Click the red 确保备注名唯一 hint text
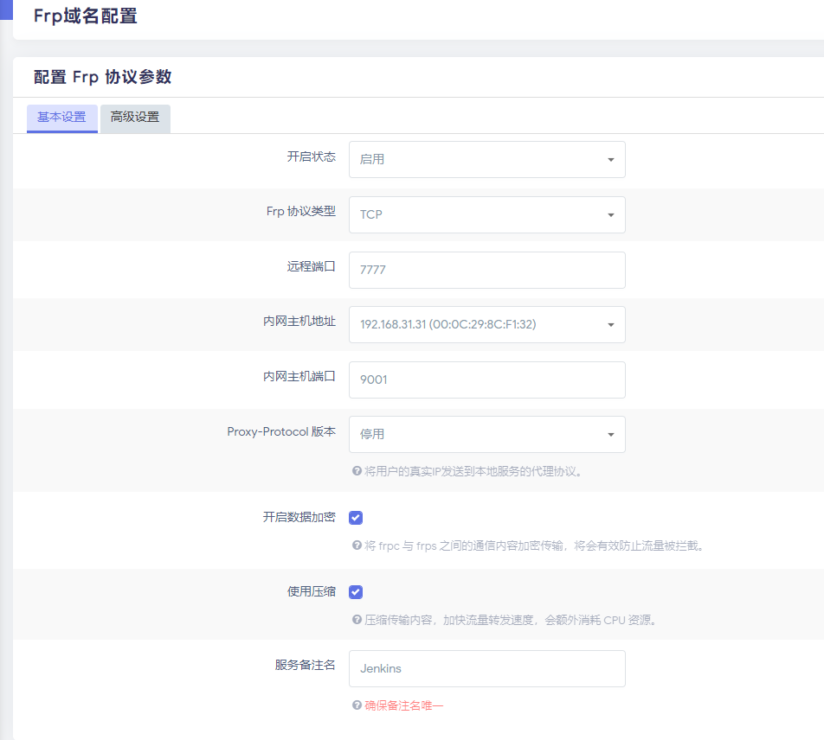The width and height of the screenshot is (824, 740). click(x=403, y=705)
